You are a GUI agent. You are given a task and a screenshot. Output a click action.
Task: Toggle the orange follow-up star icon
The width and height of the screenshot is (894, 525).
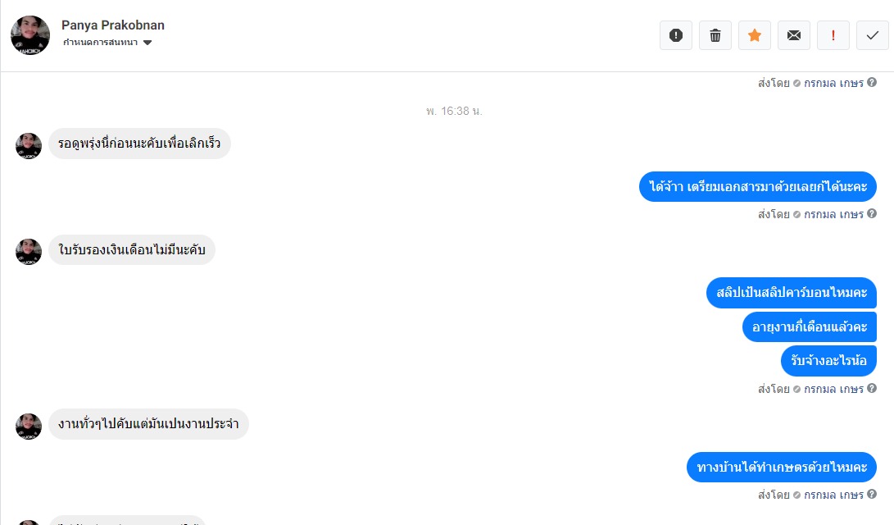[755, 35]
